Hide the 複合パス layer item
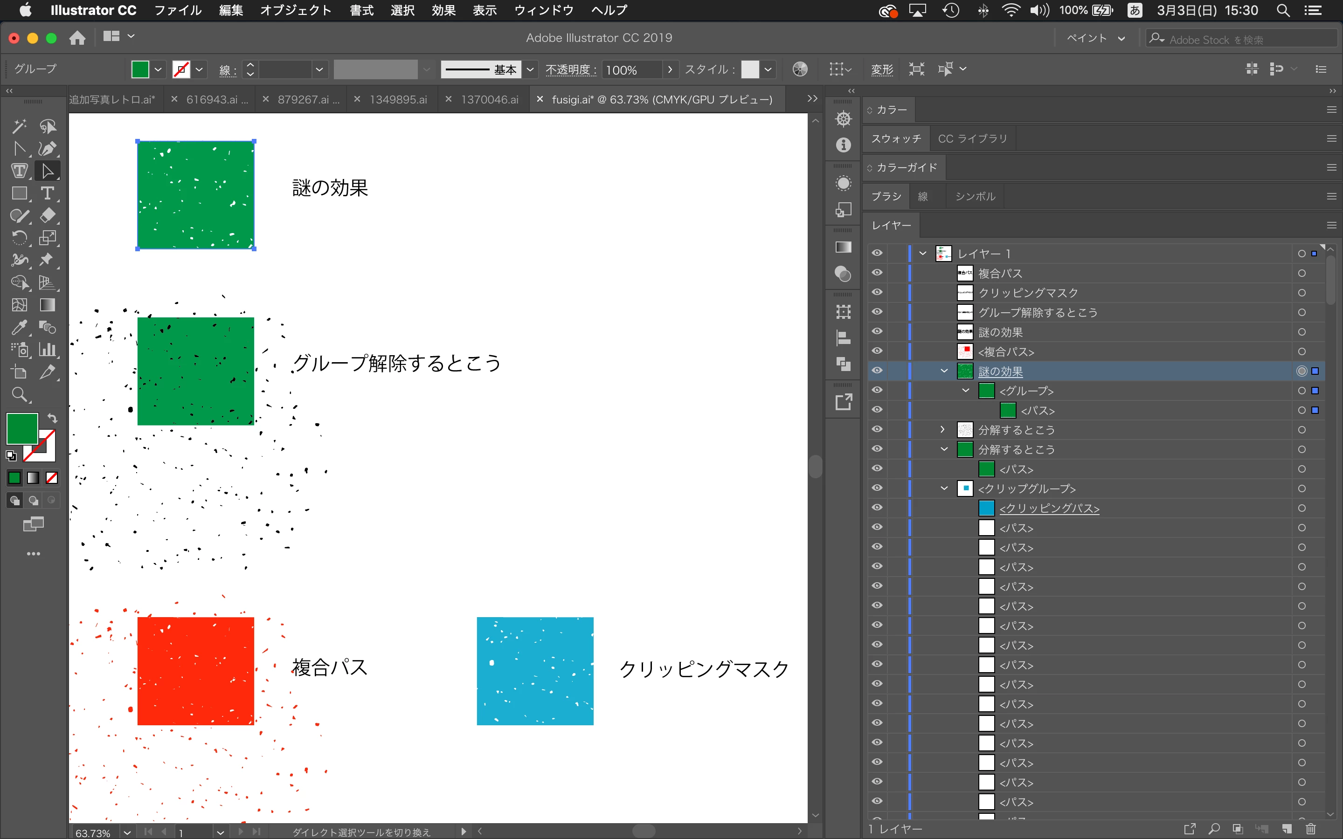The height and width of the screenshot is (839, 1343). (x=877, y=273)
